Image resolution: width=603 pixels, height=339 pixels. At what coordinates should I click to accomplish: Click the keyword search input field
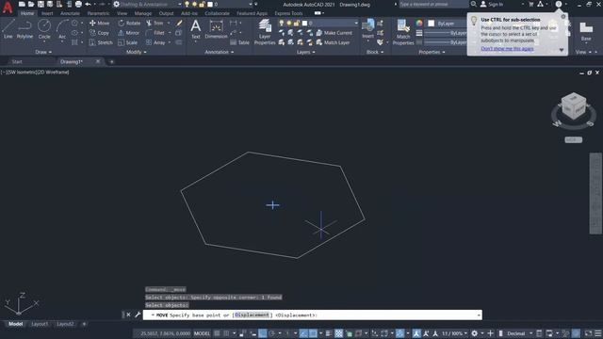(432, 4)
